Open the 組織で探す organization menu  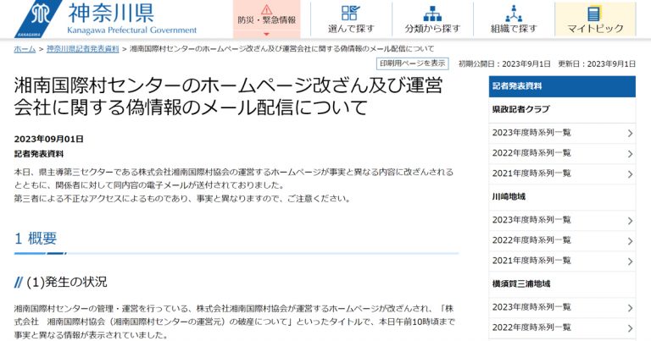click(514, 19)
